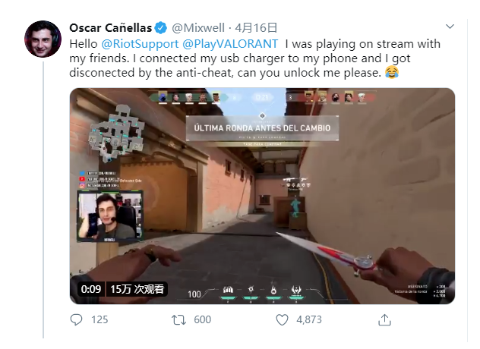Click the 15万 次观看 view count label
The image size is (480, 349).
tap(137, 289)
